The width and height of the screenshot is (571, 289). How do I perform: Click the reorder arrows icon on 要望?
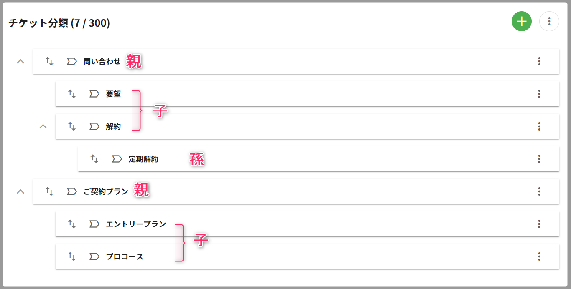coord(72,94)
